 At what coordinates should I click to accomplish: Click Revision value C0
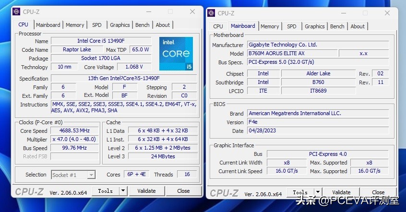(184, 95)
